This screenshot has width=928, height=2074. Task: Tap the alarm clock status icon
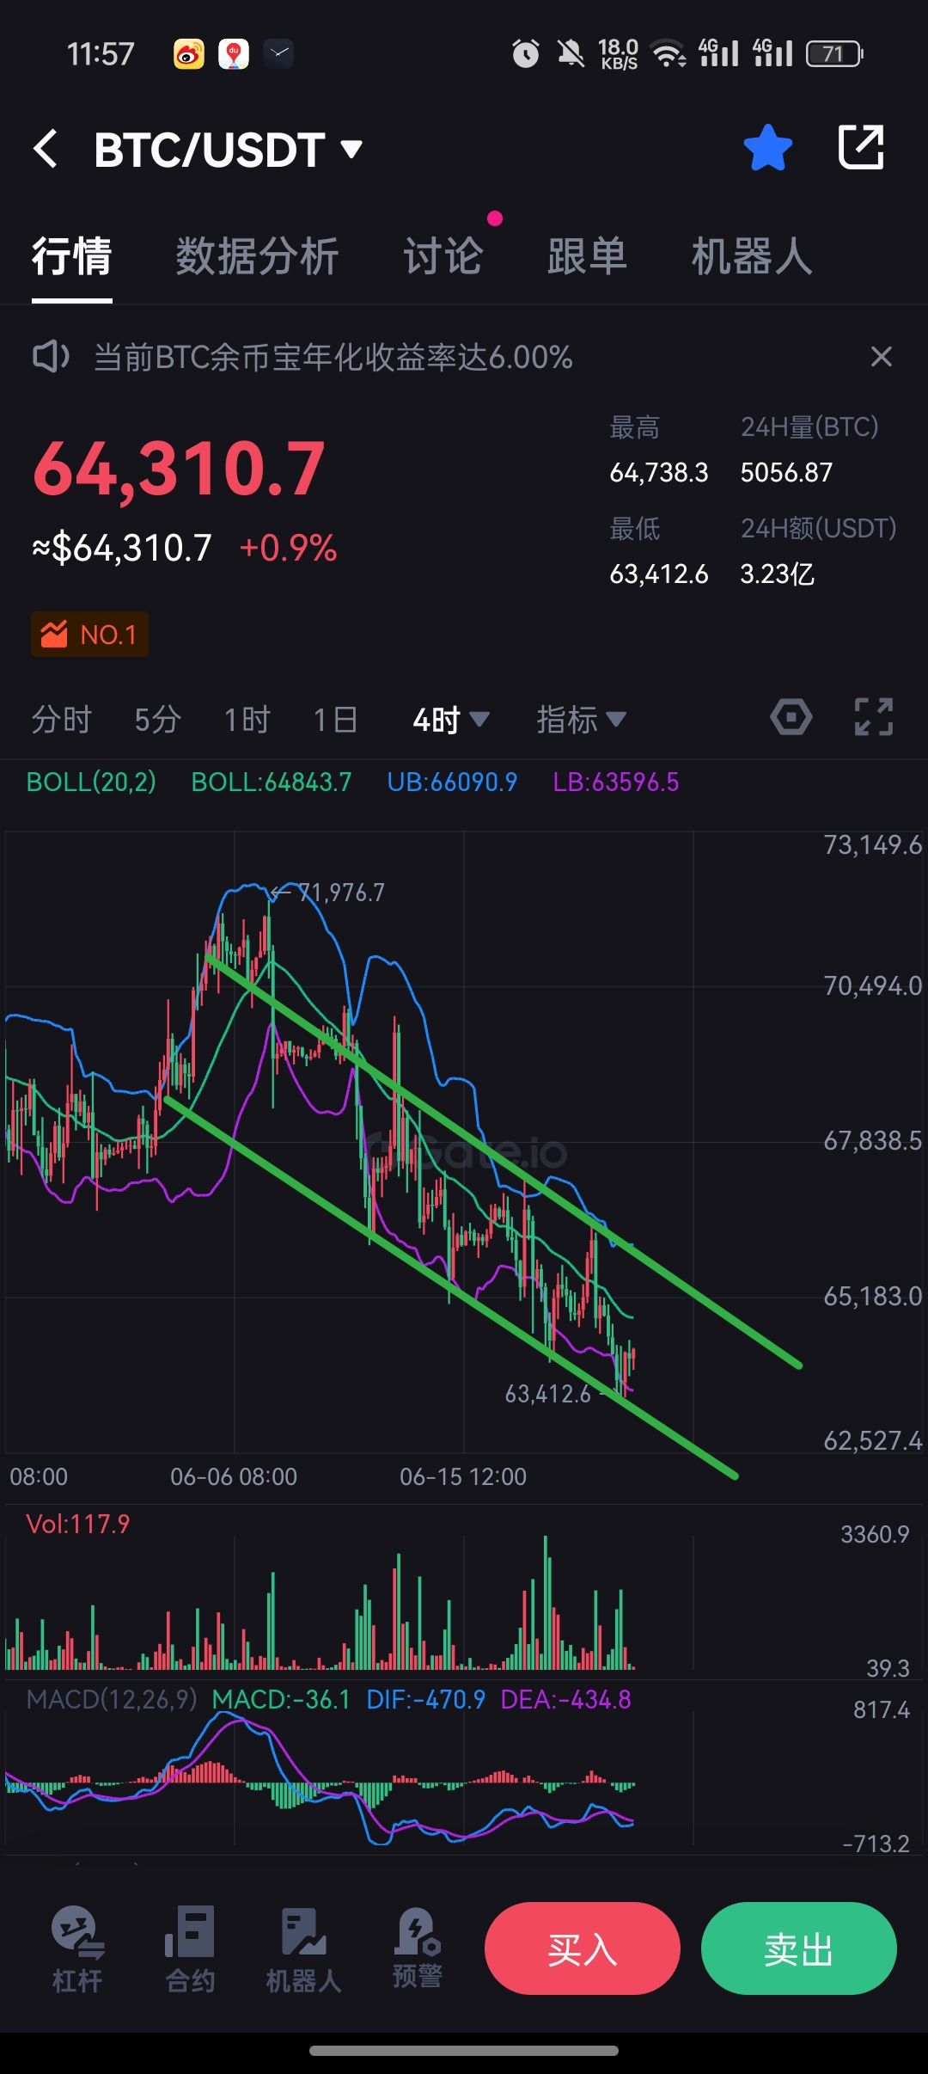(526, 54)
